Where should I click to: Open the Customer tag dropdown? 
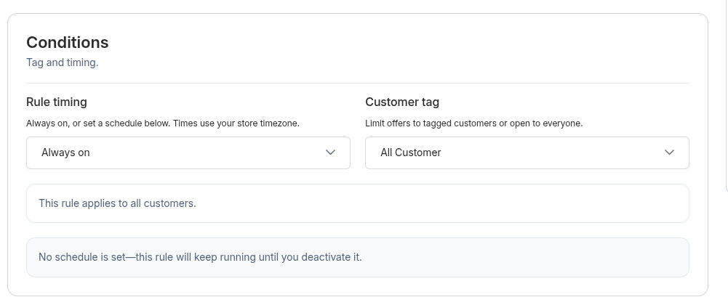coord(527,152)
